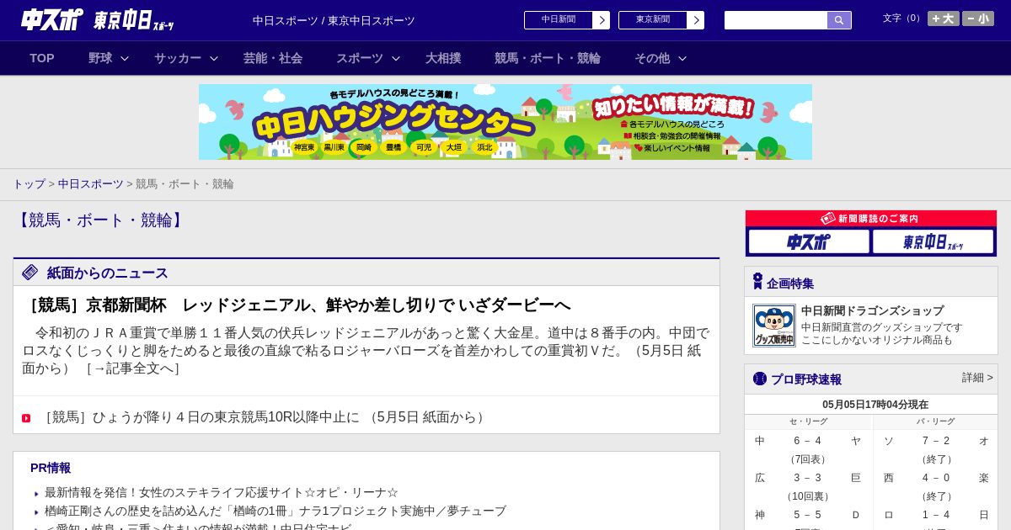Click the 紙面からのニュース section icon
The width and height of the screenshot is (1011, 530).
click(30, 272)
